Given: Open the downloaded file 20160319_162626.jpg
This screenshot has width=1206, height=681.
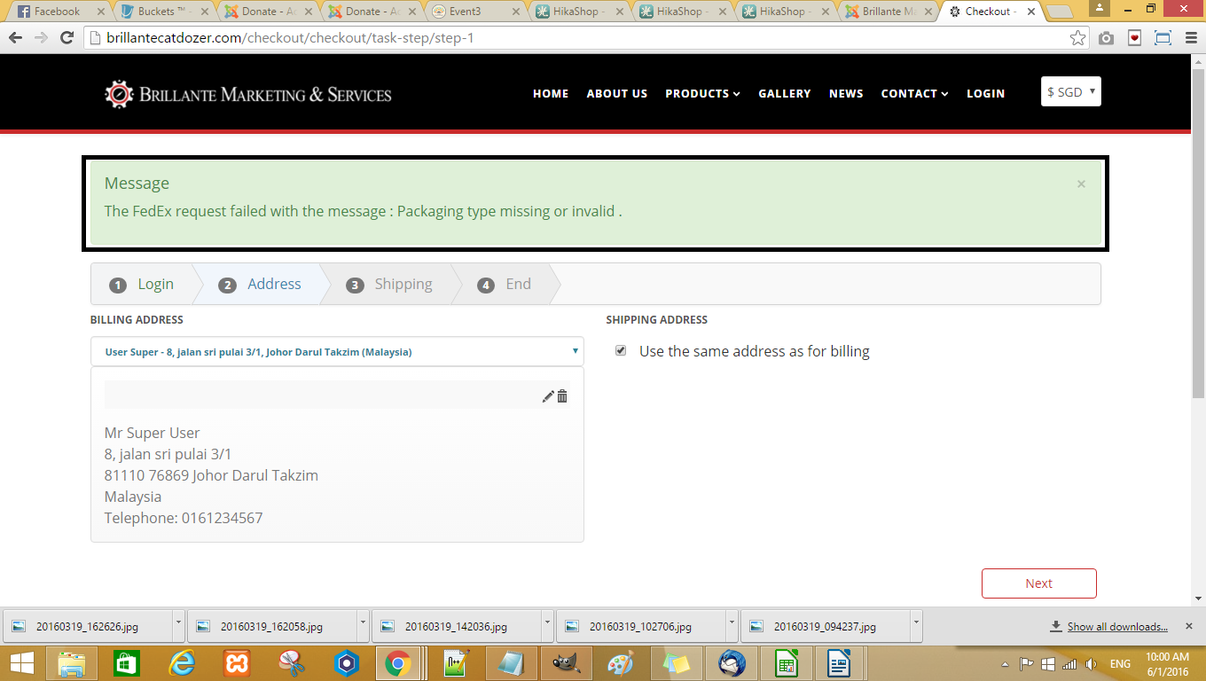Looking at the screenshot, I should click(x=89, y=626).
